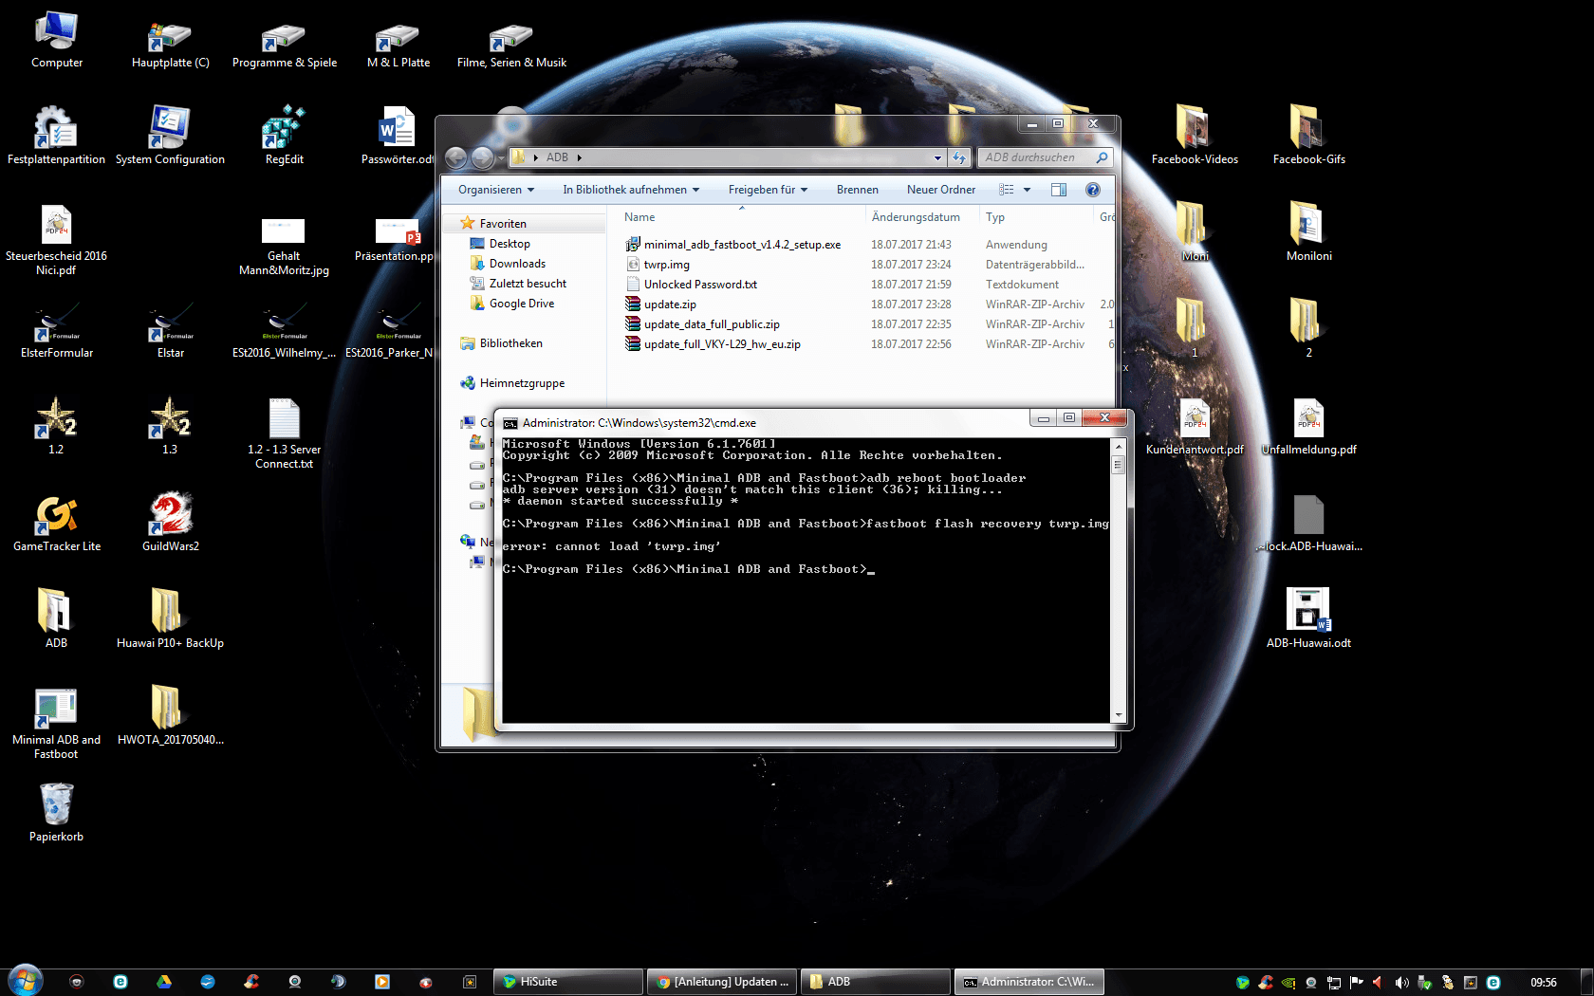The image size is (1594, 996).
Task: Select Bibliotheken in the navigation pane
Action: 510,343
